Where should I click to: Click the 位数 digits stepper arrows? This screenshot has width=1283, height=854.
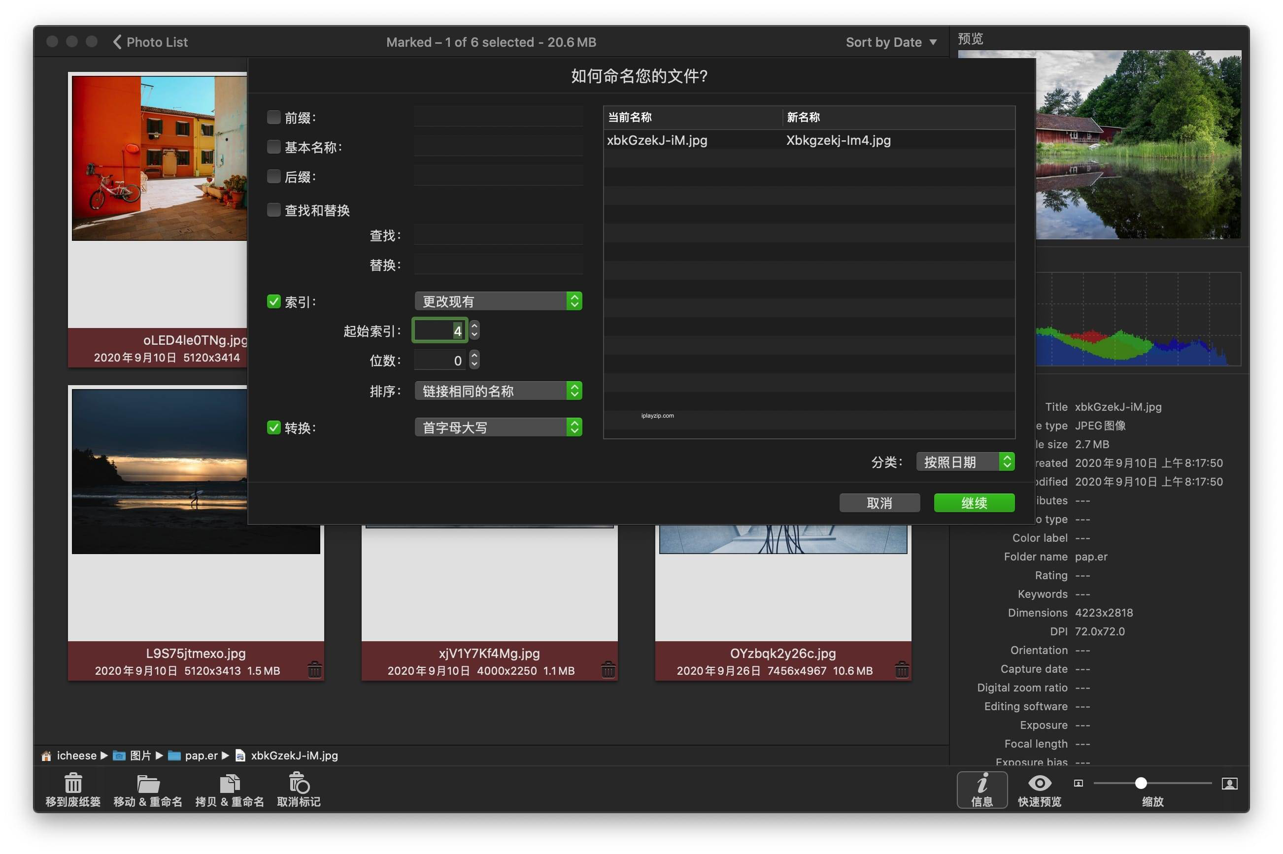(x=474, y=360)
